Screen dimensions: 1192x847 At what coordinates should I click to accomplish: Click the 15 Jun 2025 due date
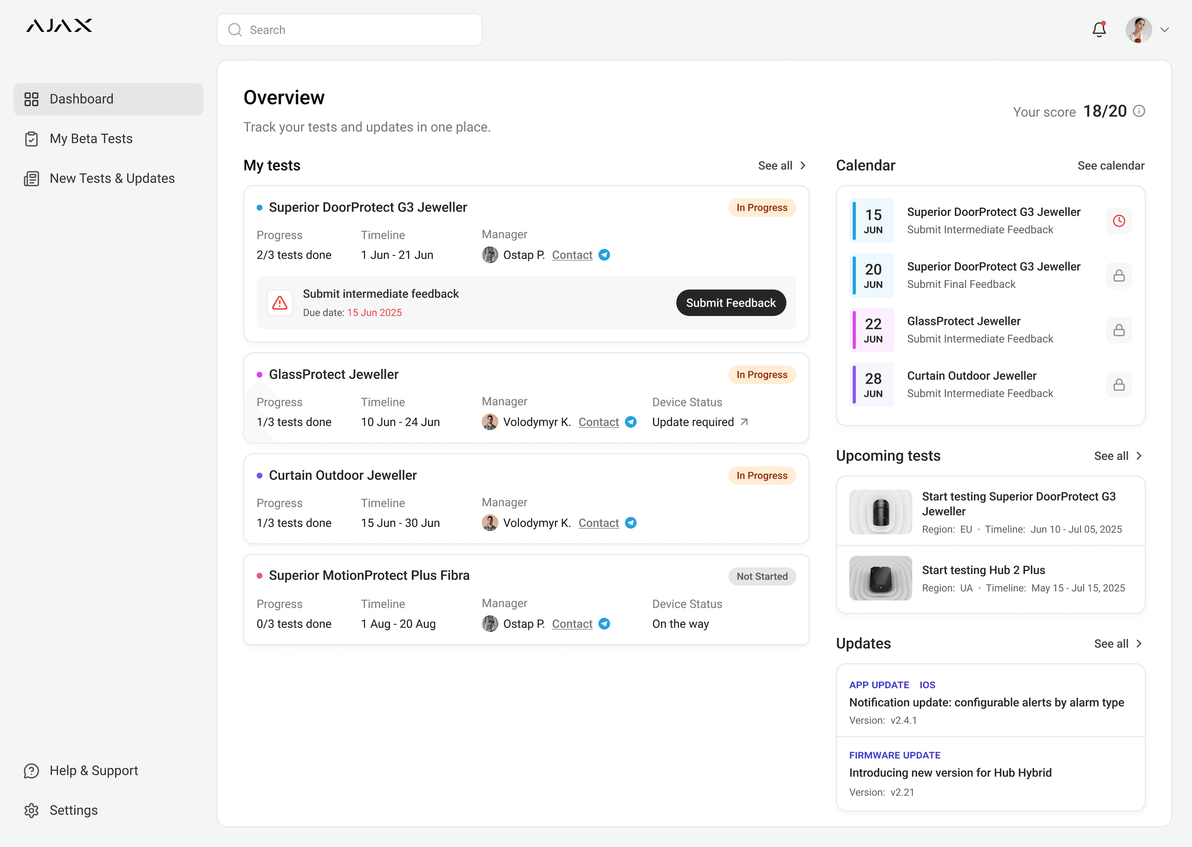[x=374, y=313]
